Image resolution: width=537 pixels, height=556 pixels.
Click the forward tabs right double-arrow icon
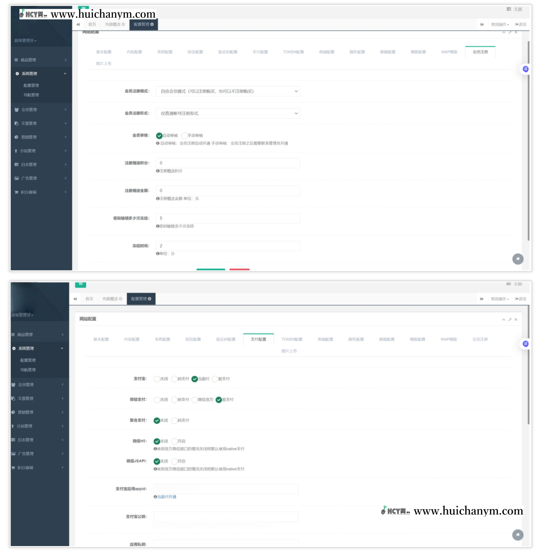coord(482,25)
